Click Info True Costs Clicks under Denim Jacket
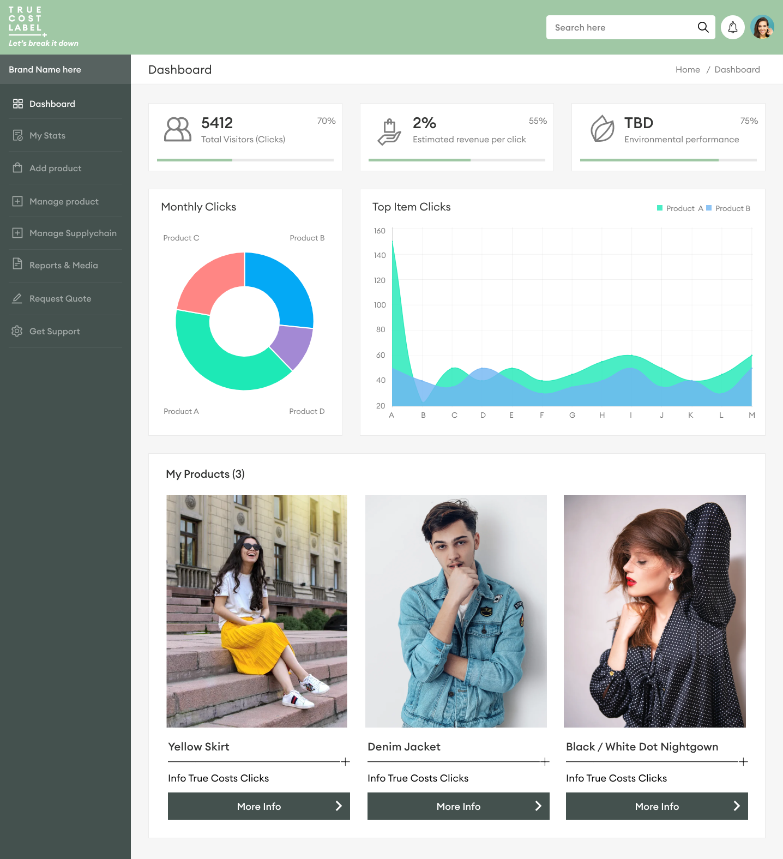Image resolution: width=783 pixels, height=859 pixels. (418, 778)
